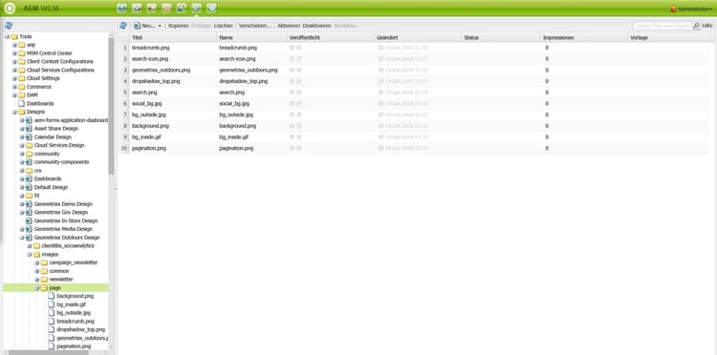
Task: Open the Hilfe link
Action: click(x=707, y=26)
